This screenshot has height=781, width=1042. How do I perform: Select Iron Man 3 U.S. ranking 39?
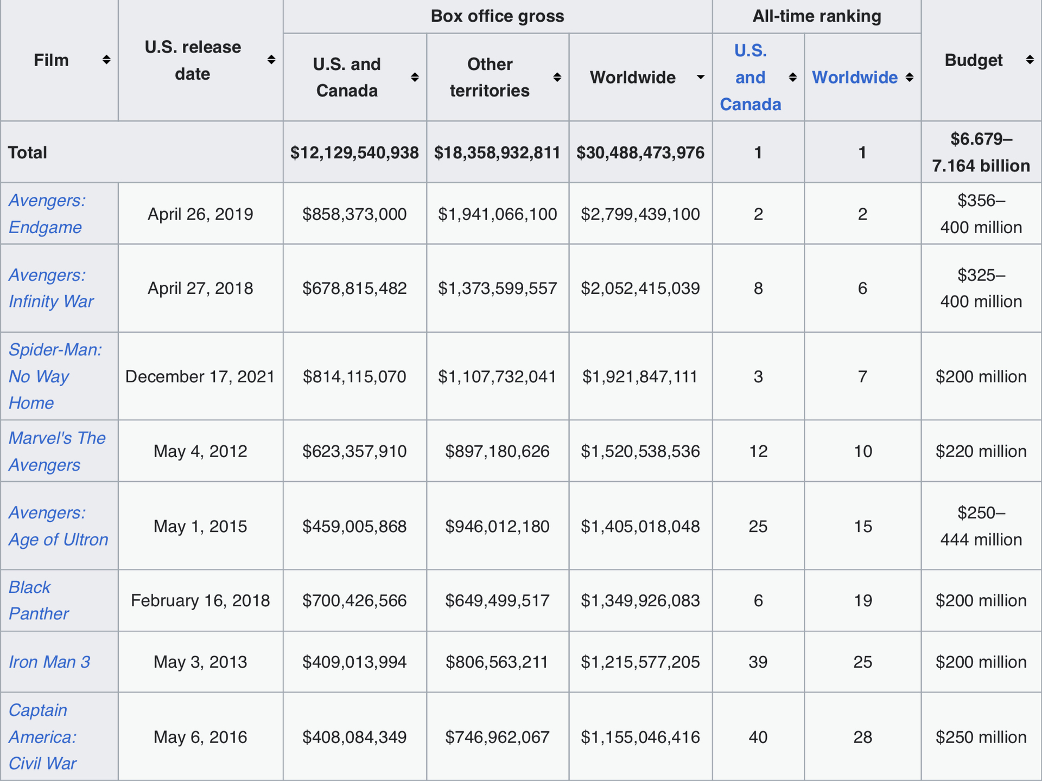758,662
